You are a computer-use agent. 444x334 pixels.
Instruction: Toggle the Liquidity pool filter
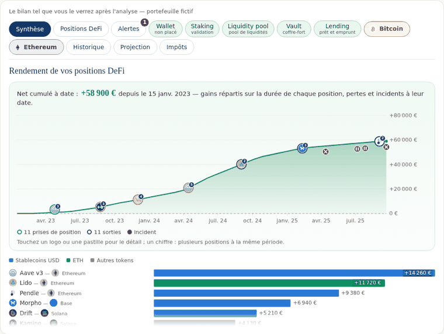coord(248,29)
